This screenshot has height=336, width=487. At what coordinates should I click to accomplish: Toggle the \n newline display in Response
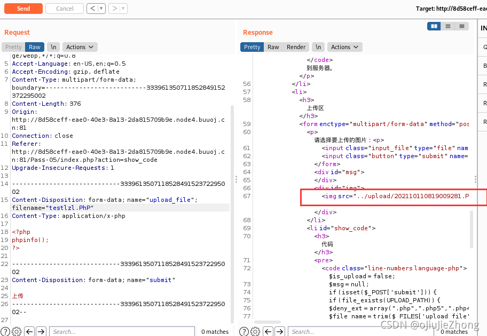[318, 47]
